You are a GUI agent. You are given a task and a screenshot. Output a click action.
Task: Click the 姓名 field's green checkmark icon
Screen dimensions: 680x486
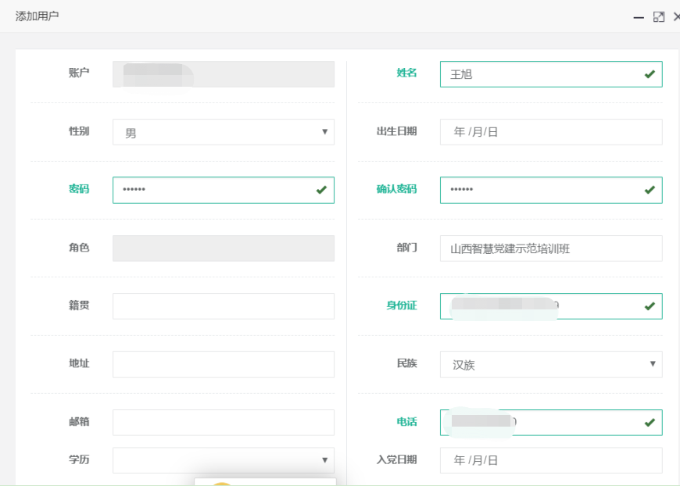click(650, 74)
